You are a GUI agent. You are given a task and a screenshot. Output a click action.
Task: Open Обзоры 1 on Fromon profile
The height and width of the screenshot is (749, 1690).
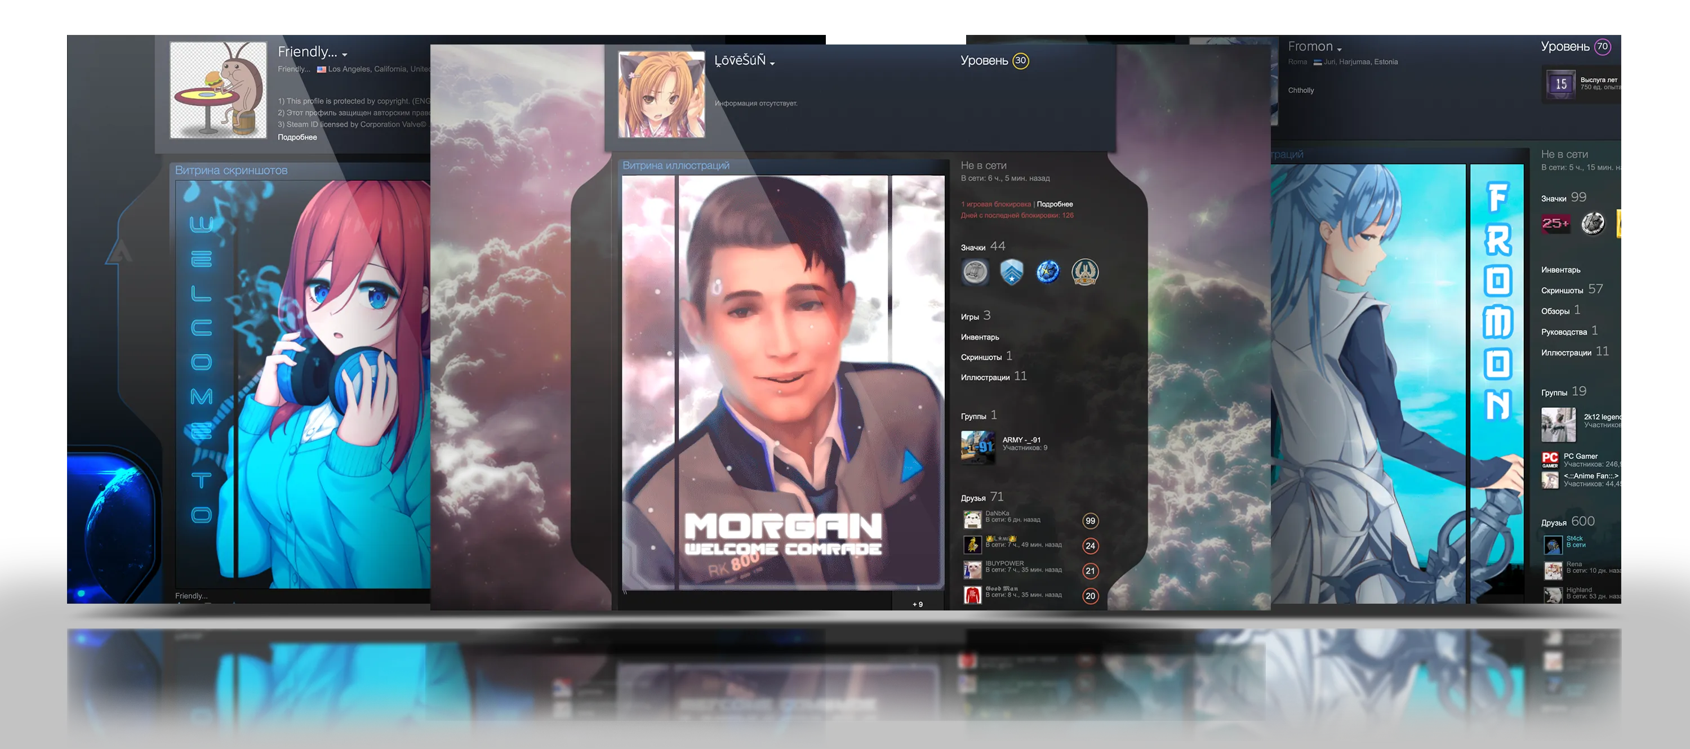click(x=1561, y=310)
